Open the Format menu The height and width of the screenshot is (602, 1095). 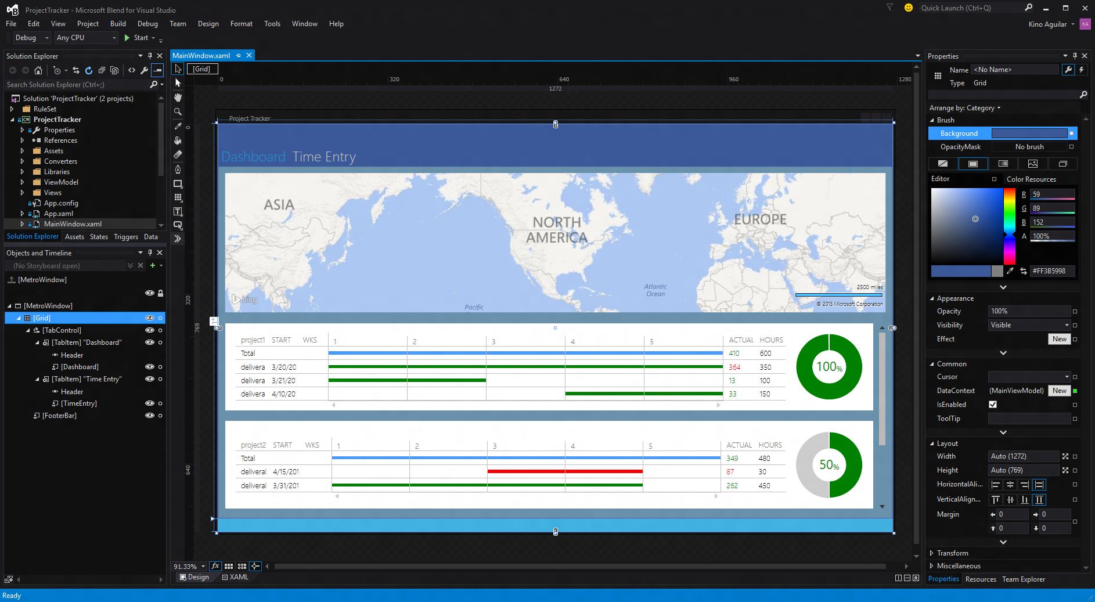pos(241,24)
